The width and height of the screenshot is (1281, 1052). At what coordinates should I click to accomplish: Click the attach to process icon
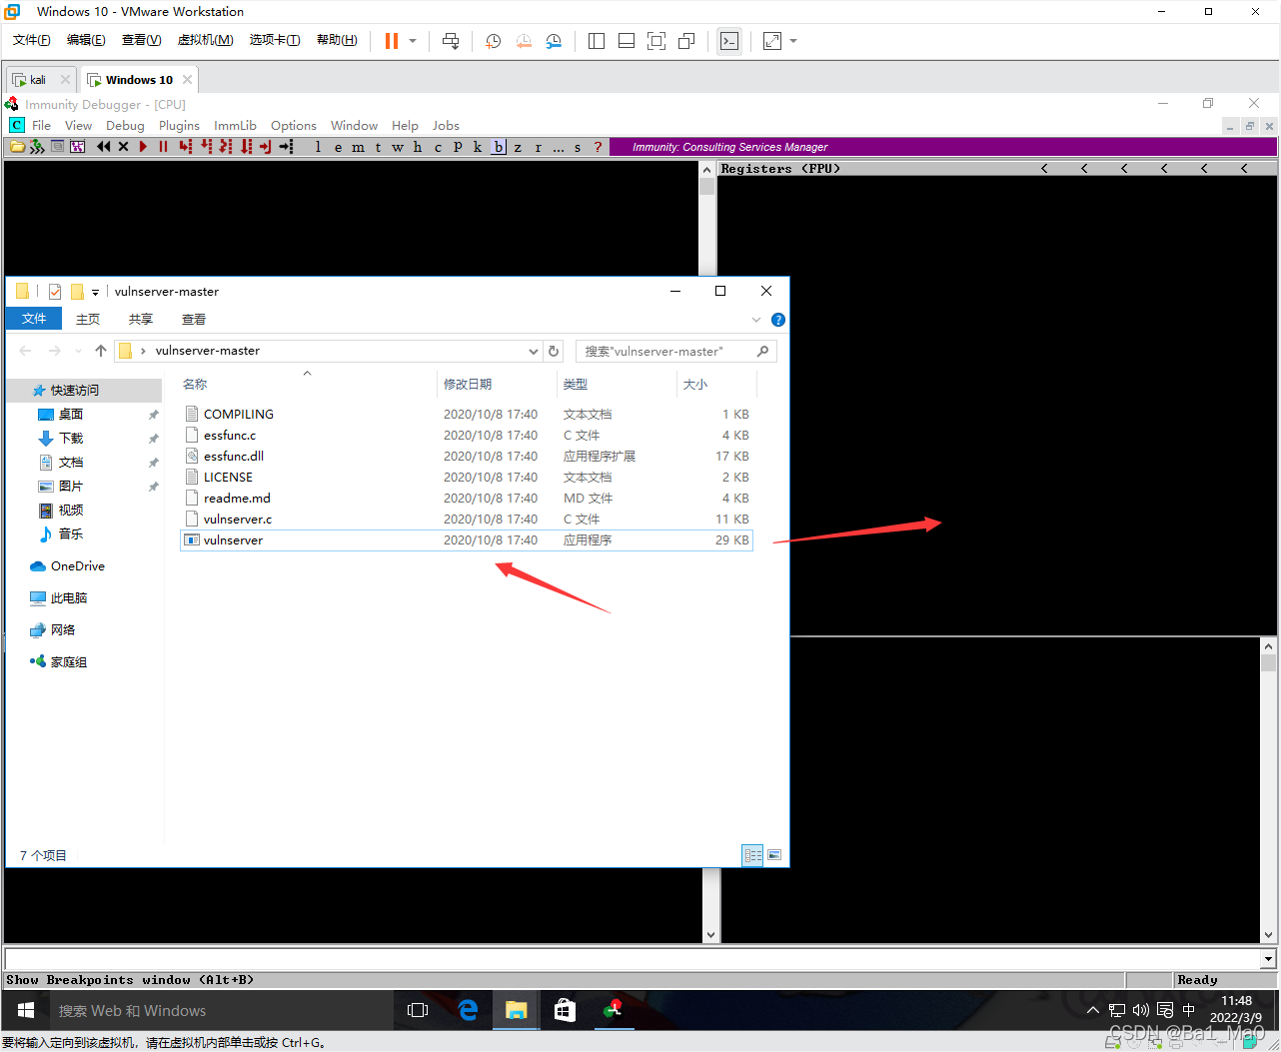[37, 147]
